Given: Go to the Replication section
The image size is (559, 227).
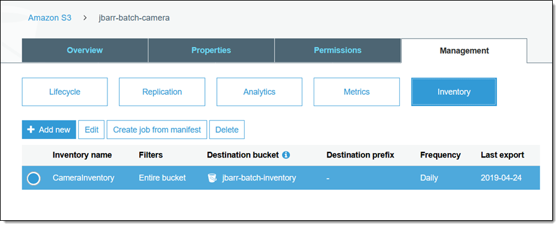Looking at the screenshot, I should coord(162,92).
